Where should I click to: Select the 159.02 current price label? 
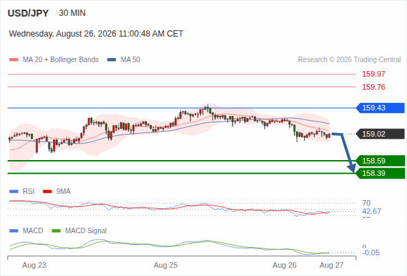coord(380,134)
